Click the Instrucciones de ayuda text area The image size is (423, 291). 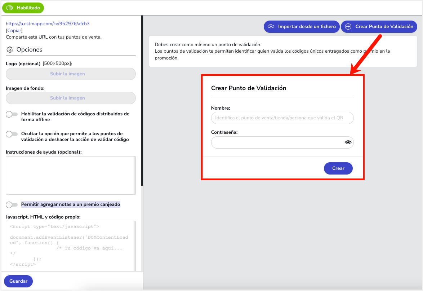coord(71,175)
